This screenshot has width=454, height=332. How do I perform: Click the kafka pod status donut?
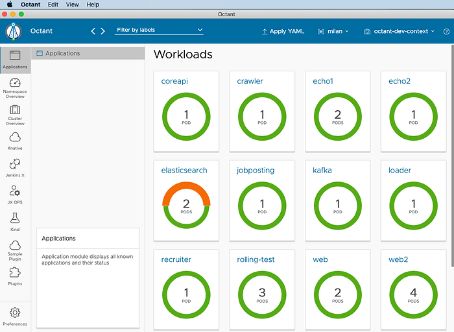[x=338, y=206]
